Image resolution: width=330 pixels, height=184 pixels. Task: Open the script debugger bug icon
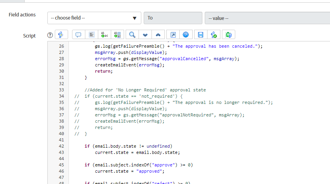click(x=229, y=35)
